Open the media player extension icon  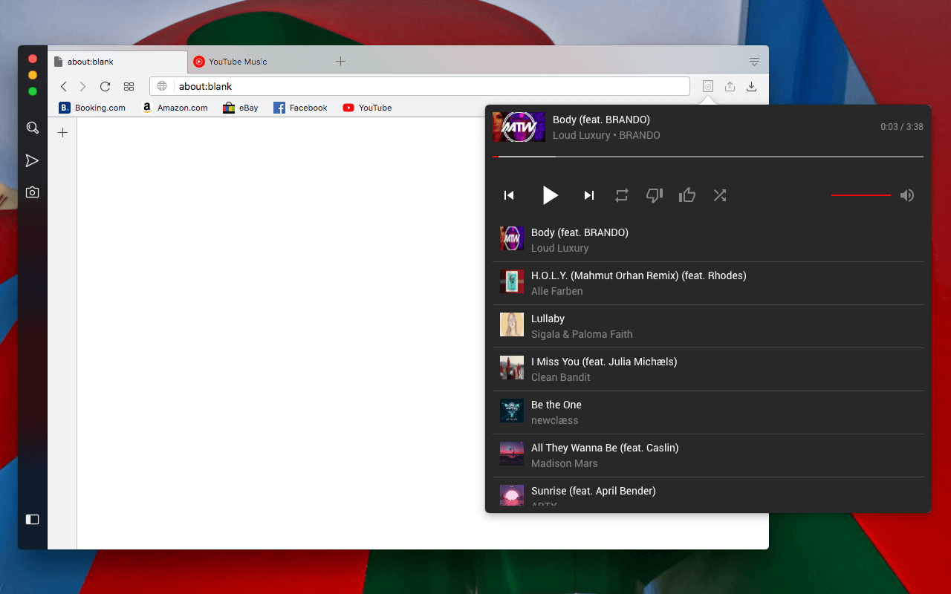(x=708, y=86)
